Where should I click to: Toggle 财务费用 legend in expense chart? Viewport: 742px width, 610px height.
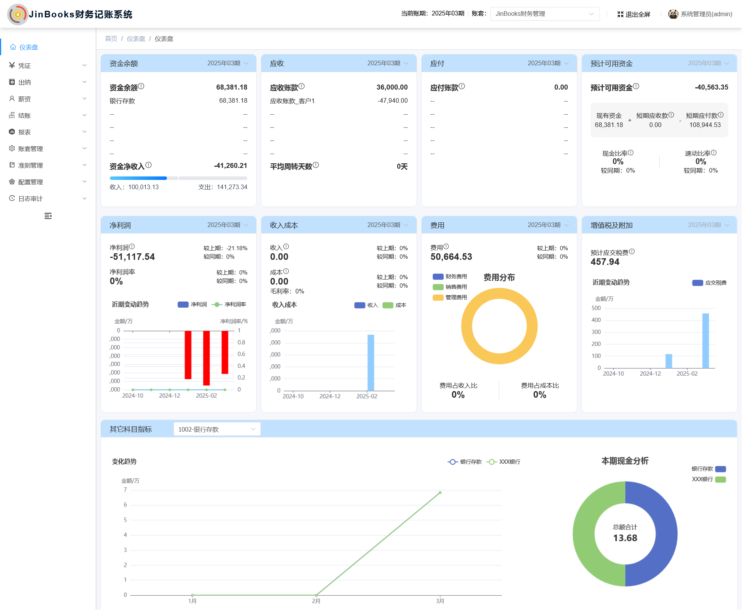click(x=438, y=276)
